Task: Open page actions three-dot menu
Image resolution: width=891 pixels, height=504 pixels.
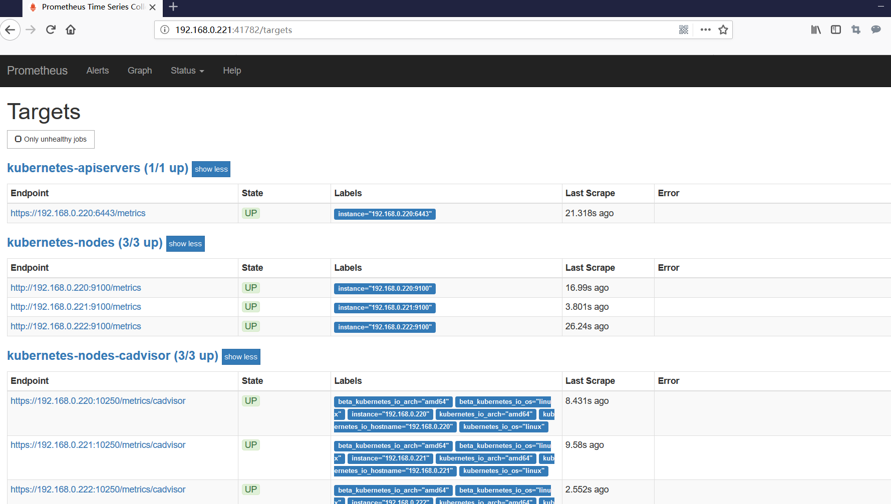Action: pyautogui.click(x=706, y=30)
